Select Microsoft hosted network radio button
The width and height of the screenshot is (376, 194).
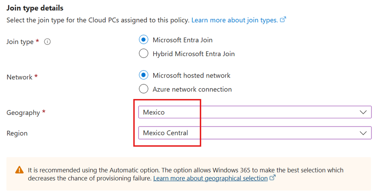coord(143,75)
